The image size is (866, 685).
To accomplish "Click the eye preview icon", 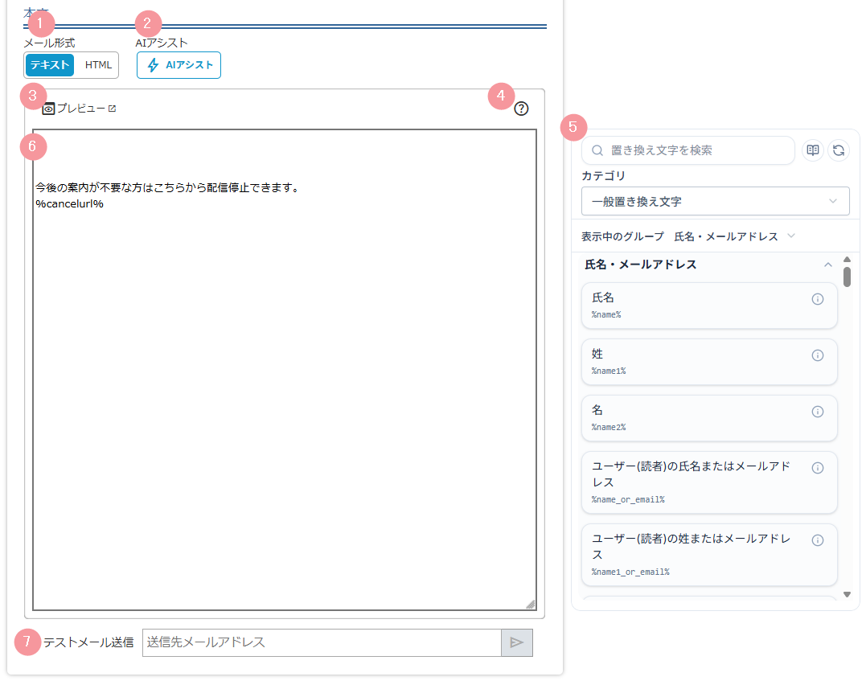I will pyautogui.click(x=48, y=109).
